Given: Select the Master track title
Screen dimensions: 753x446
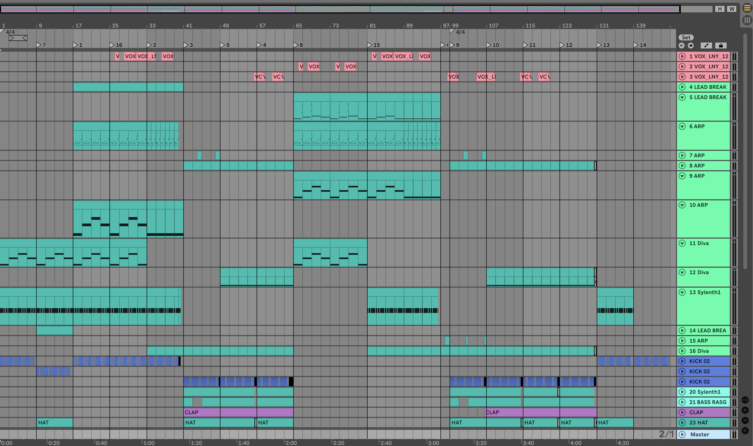Looking at the screenshot, I should click(700, 435).
